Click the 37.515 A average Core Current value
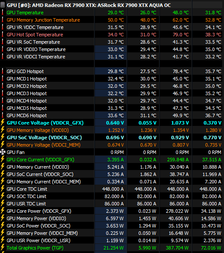This screenshot has width=224, height=253. [x=211, y=160]
